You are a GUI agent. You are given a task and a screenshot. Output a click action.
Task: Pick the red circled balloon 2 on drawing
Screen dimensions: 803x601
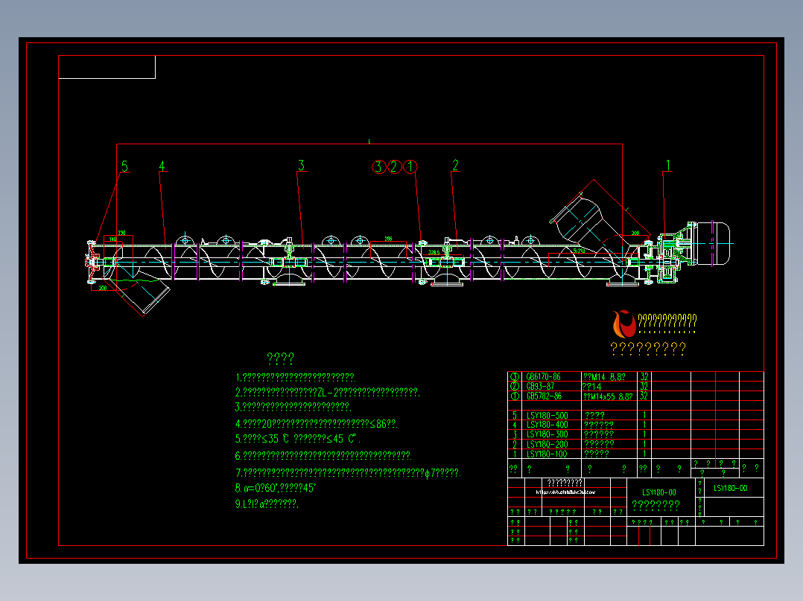pos(394,167)
